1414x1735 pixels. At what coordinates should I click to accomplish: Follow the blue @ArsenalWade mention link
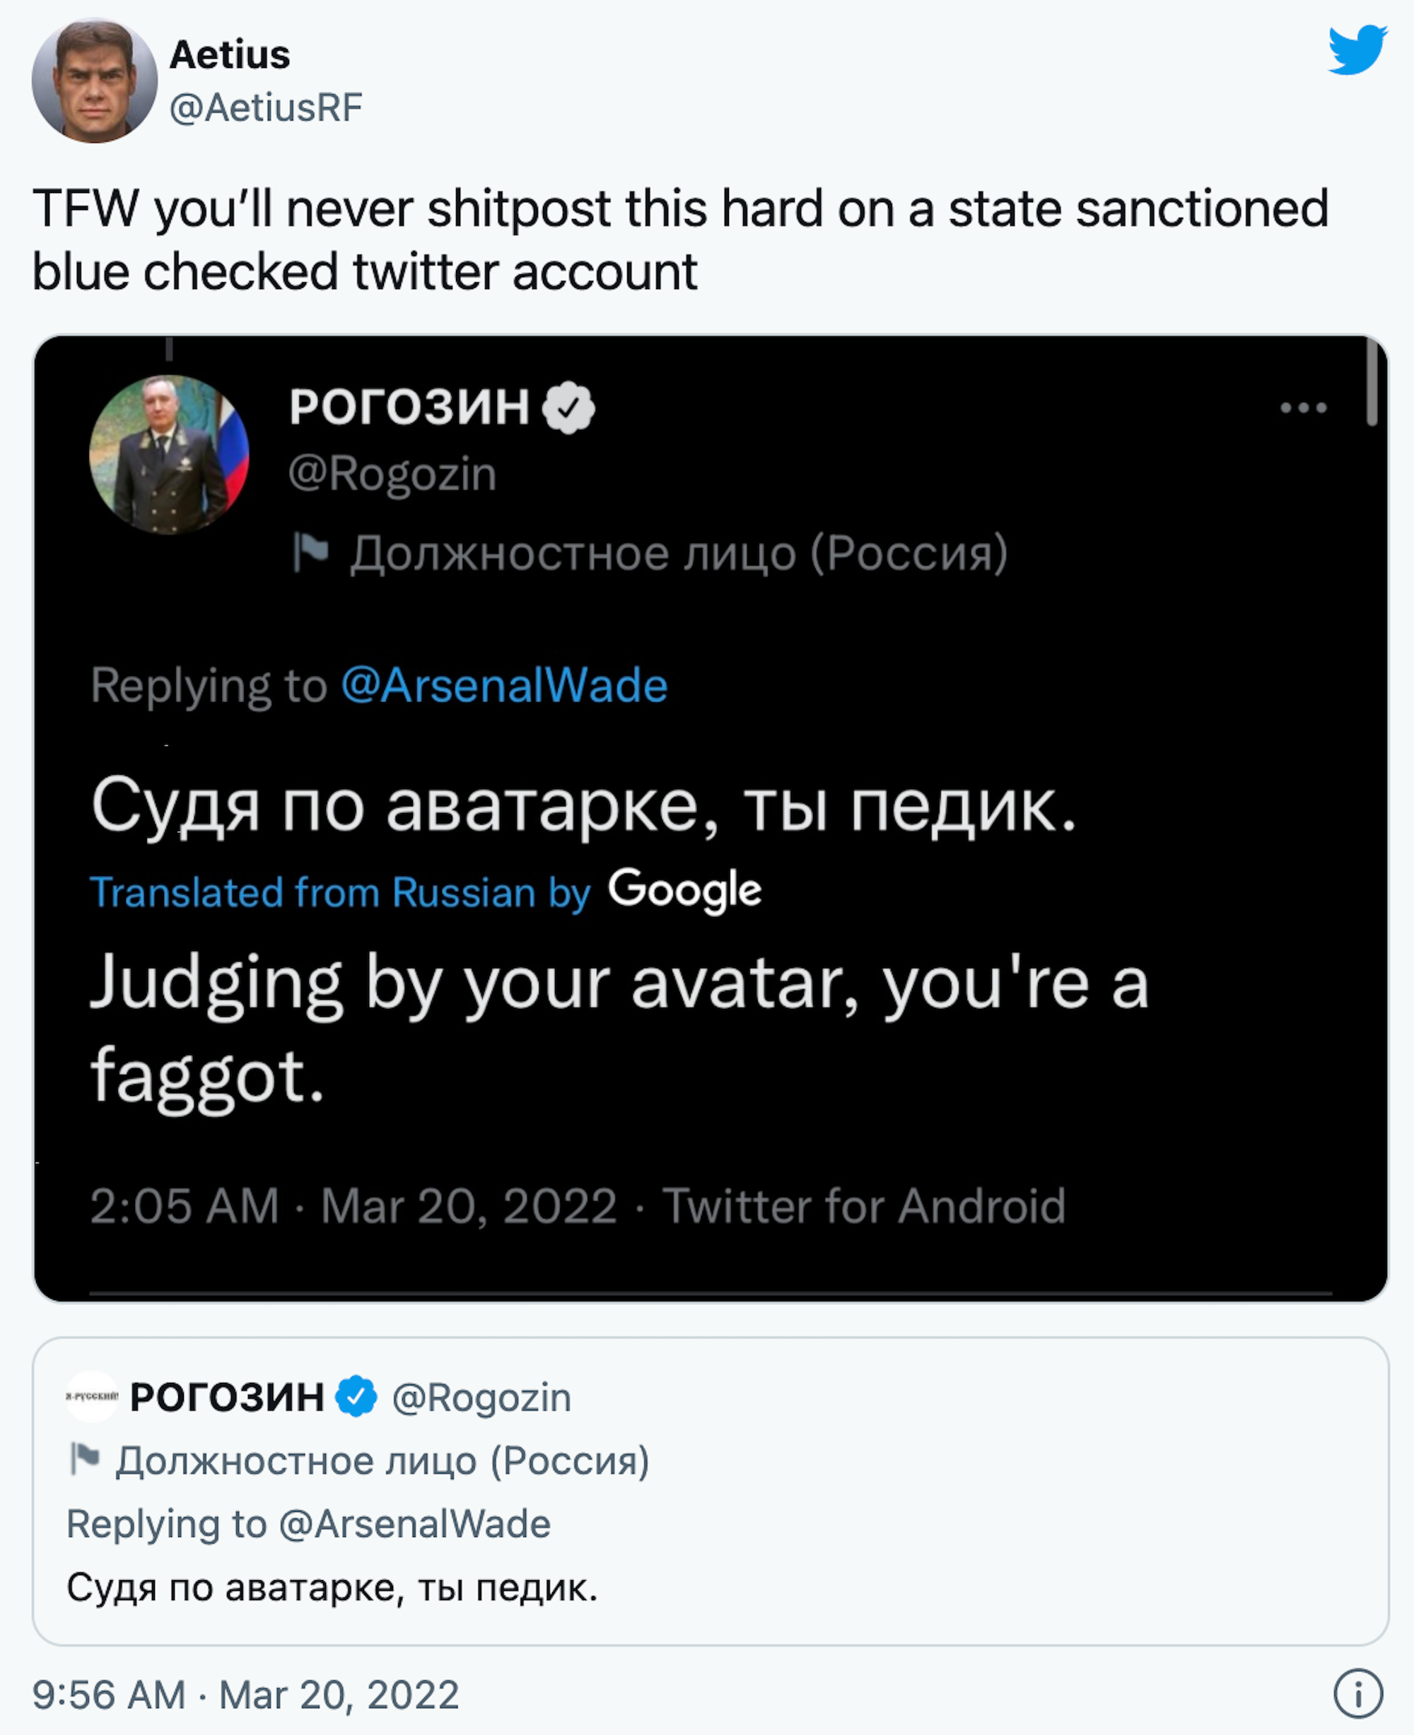pos(504,685)
